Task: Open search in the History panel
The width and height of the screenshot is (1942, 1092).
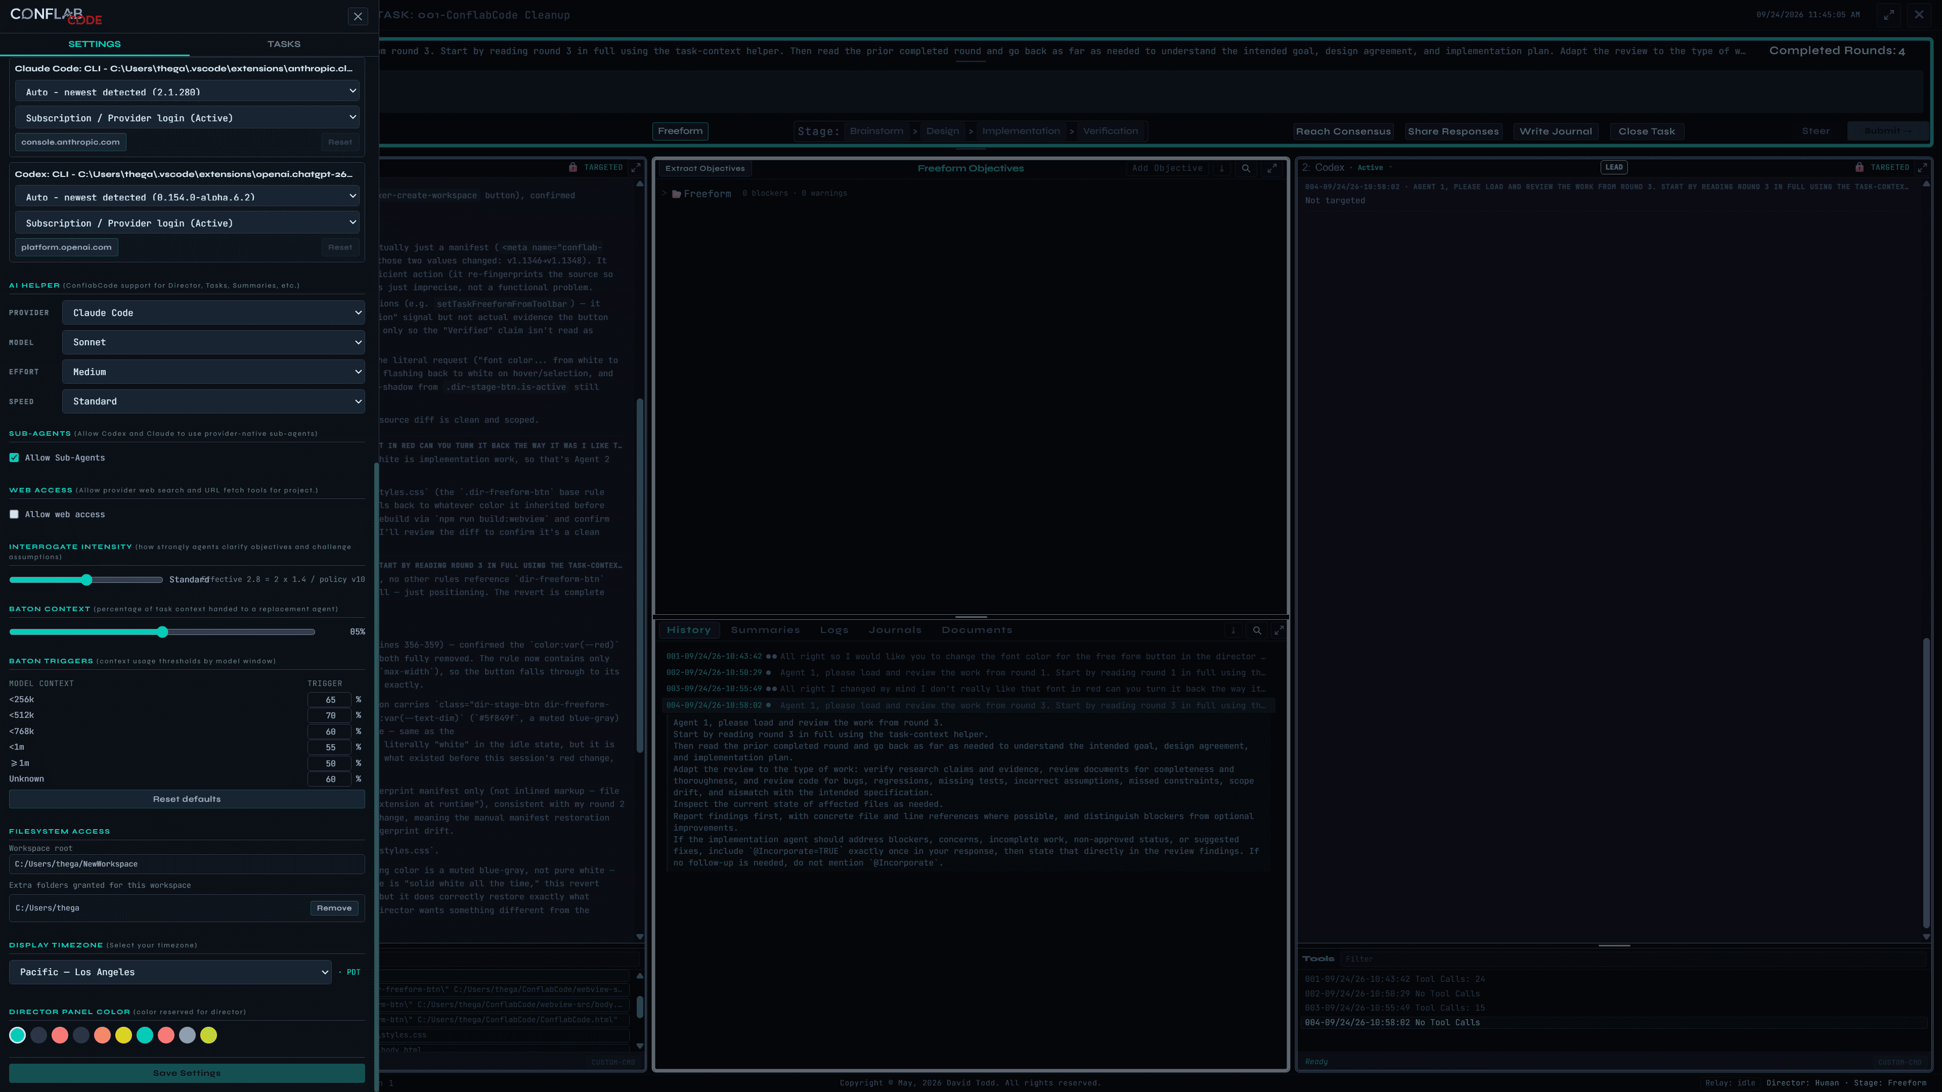Action: (1257, 630)
